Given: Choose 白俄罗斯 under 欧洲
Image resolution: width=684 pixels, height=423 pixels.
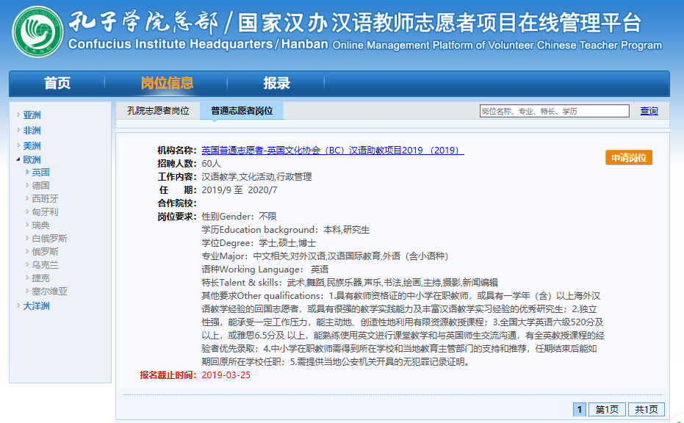Looking at the screenshot, I should click(49, 239).
